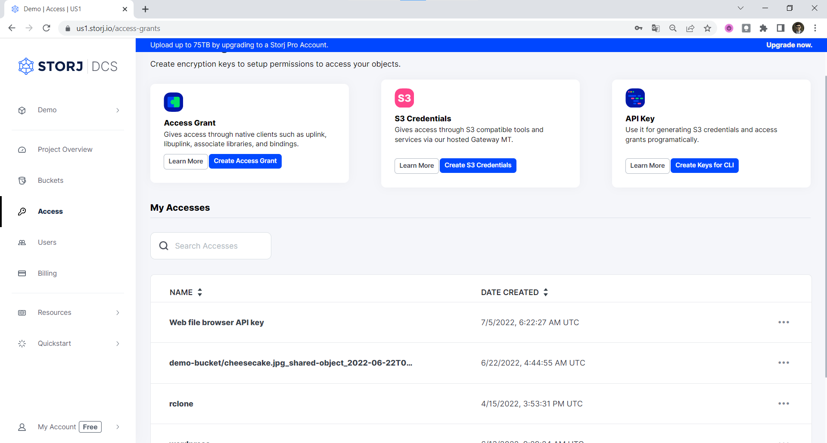Viewport: 827px width, 443px height.
Task: Click the Resources book icon
Action: (x=22, y=313)
